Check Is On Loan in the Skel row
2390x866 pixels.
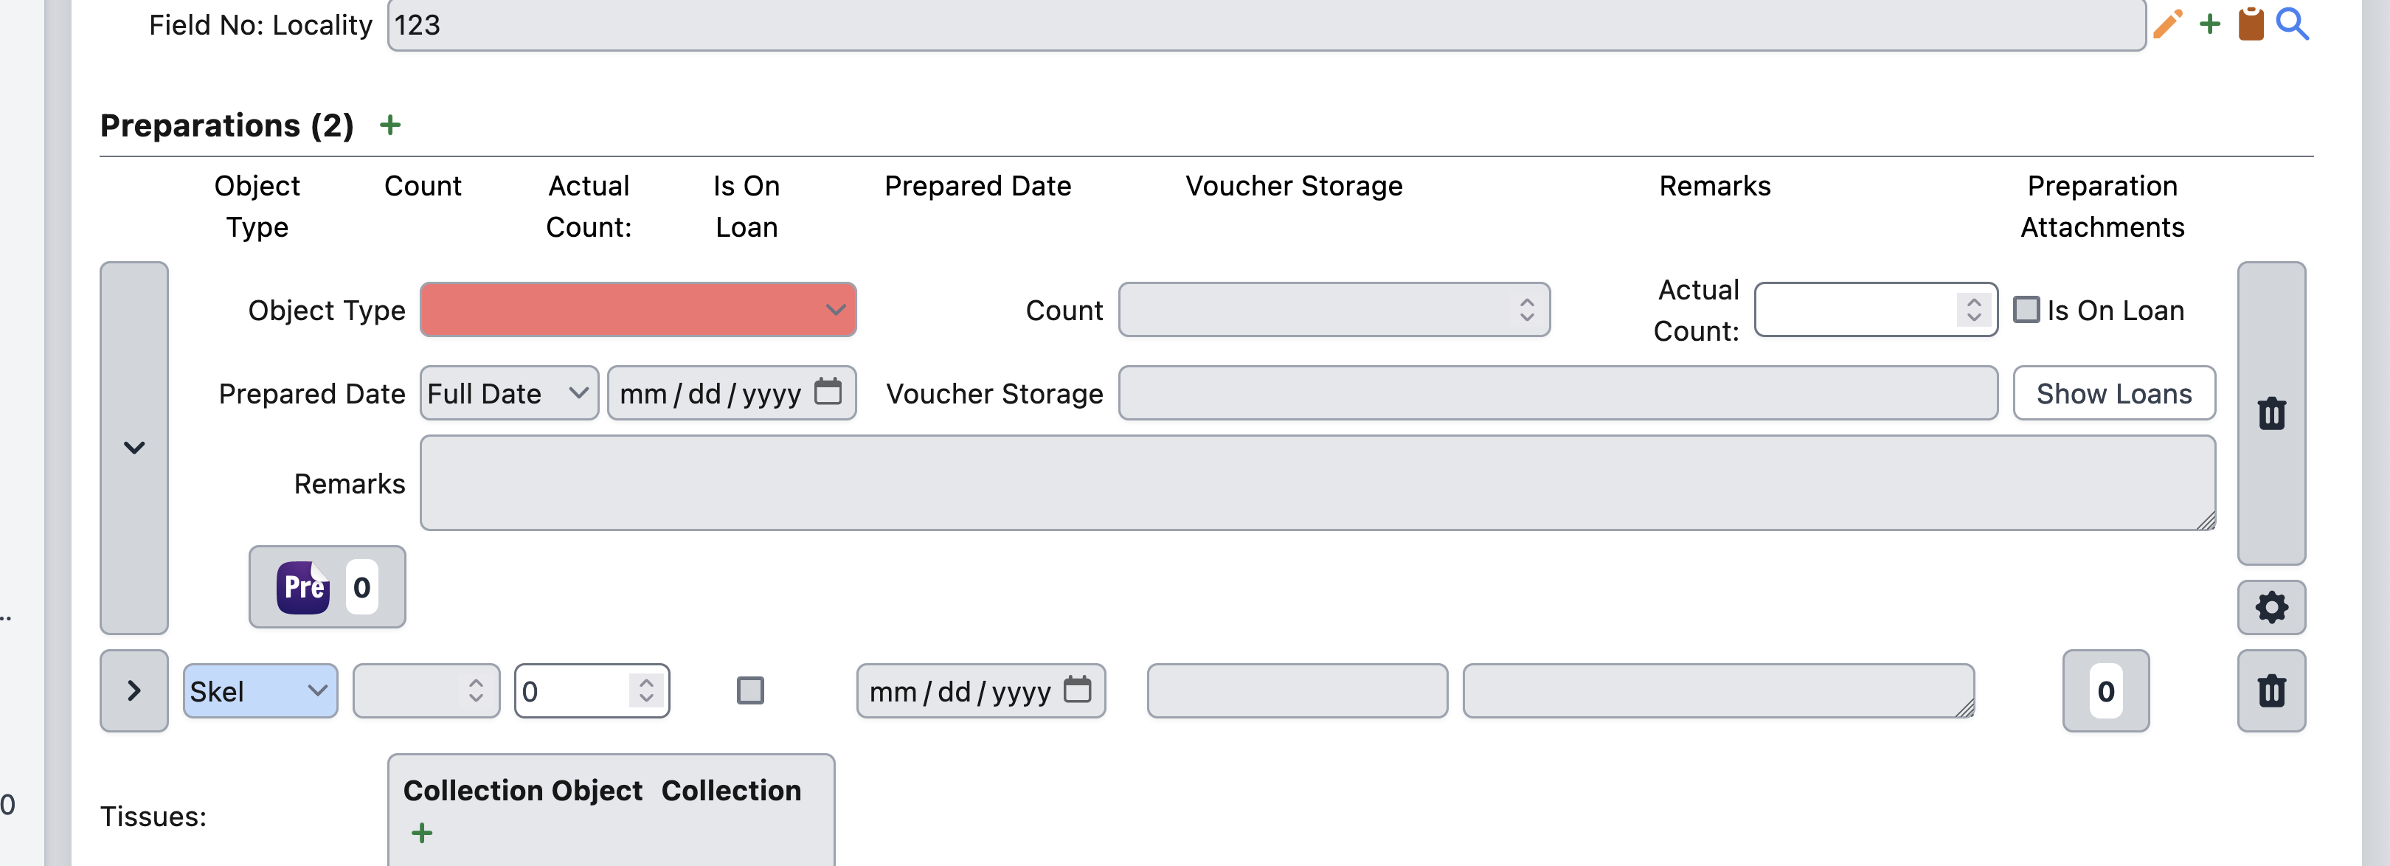coord(749,690)
